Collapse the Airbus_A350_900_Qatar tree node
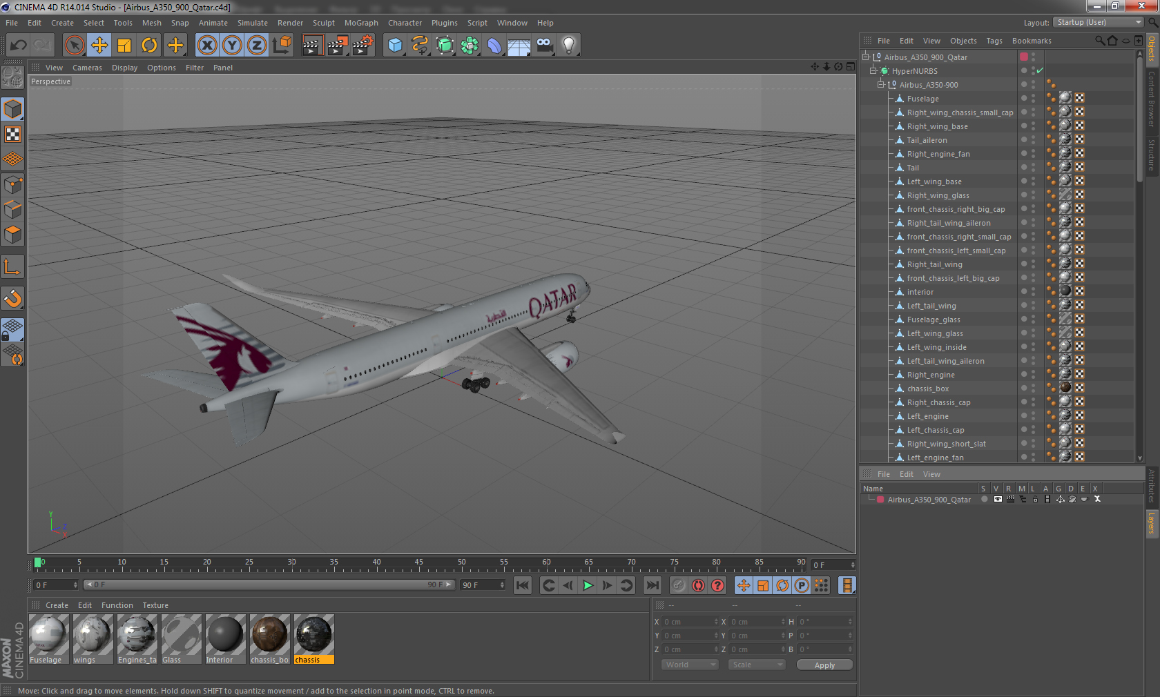The image size is (1160, 697). tap(865, 57)
